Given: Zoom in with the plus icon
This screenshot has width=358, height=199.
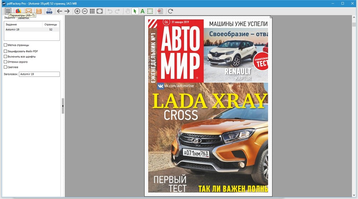Looking at the screenshot, I should 77,11.
